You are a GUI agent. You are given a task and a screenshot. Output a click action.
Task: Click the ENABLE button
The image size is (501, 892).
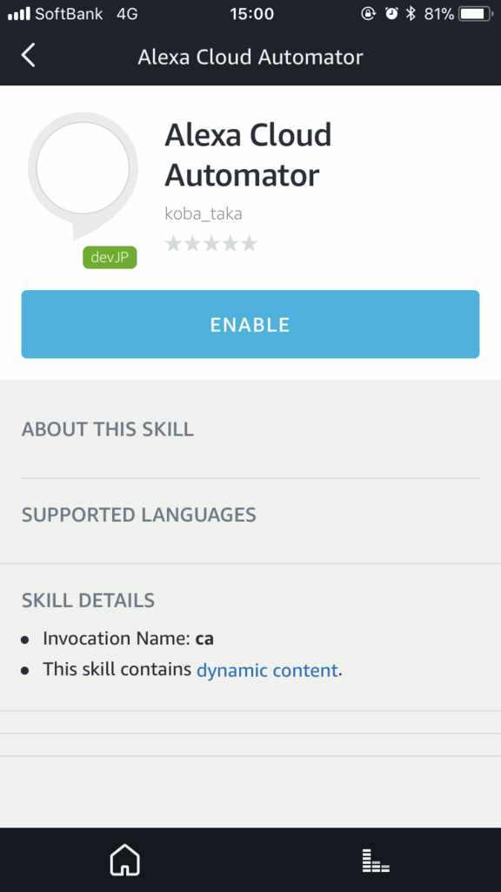[250, 324]
